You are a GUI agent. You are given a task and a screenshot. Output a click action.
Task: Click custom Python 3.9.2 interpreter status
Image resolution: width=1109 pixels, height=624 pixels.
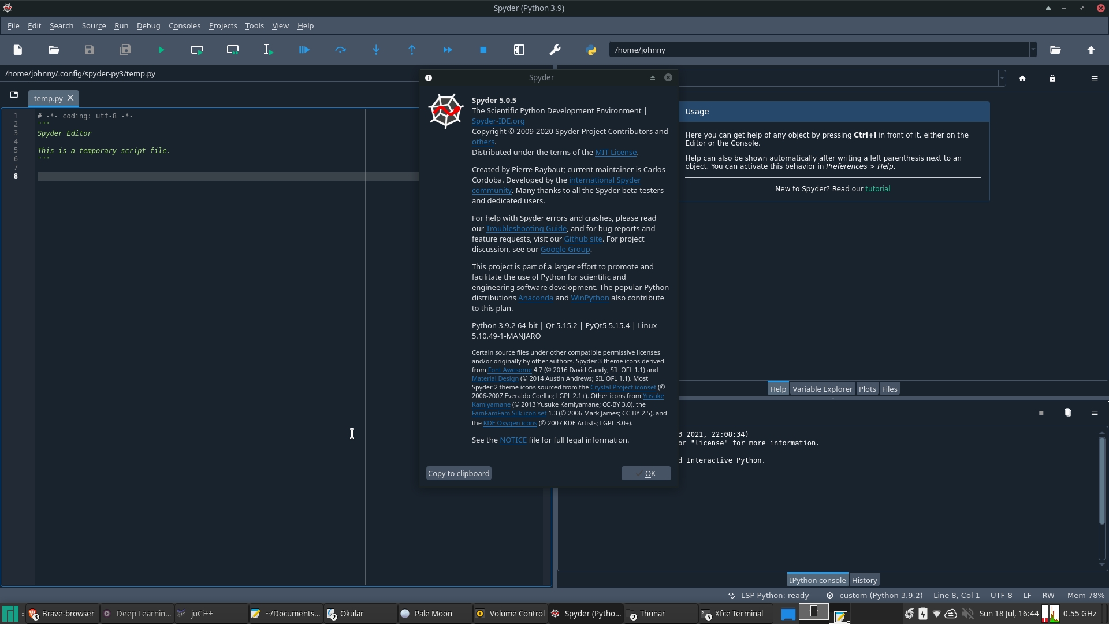(874, 595)
